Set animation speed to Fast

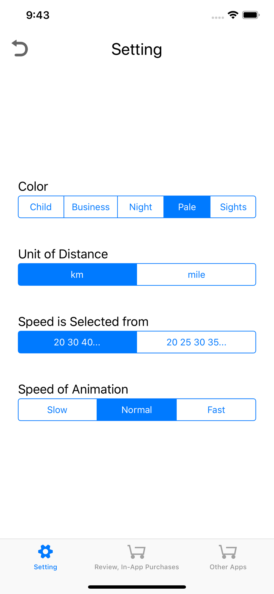[x=216, y=410]
